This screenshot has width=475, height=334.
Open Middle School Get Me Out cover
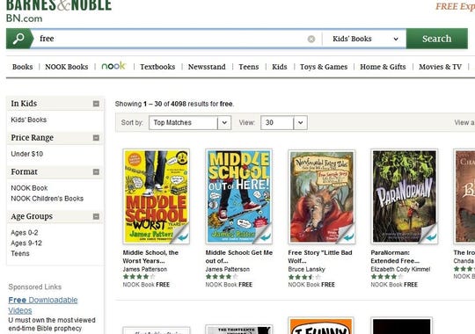[x=238, y=197]
